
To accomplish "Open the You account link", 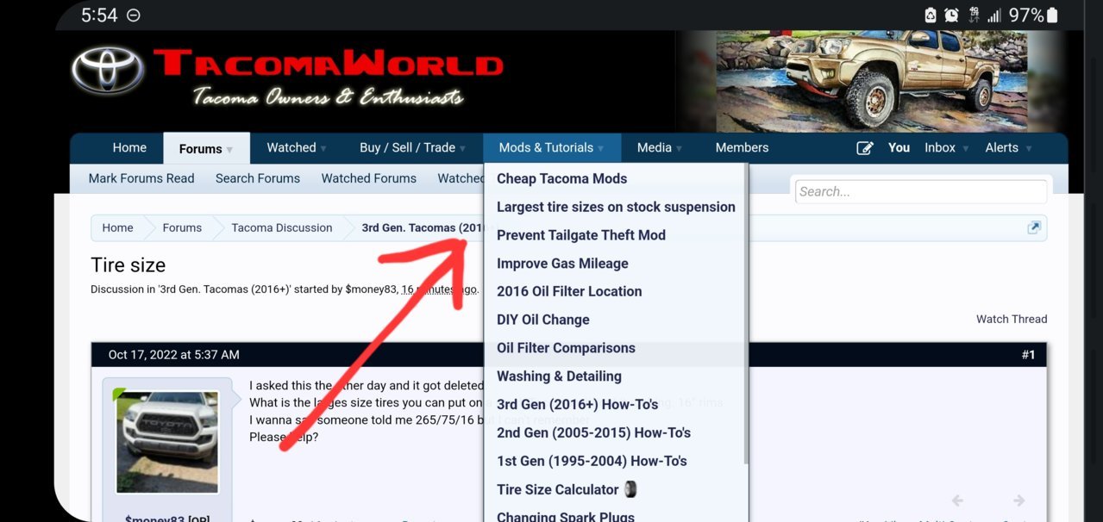I will coord(899,148).
